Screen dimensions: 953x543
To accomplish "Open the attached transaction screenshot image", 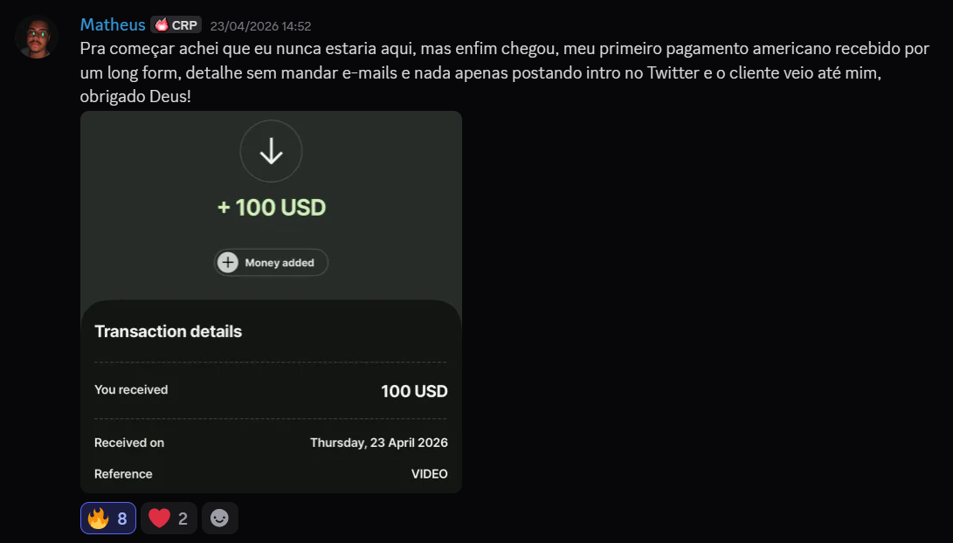I will point(271,301).
